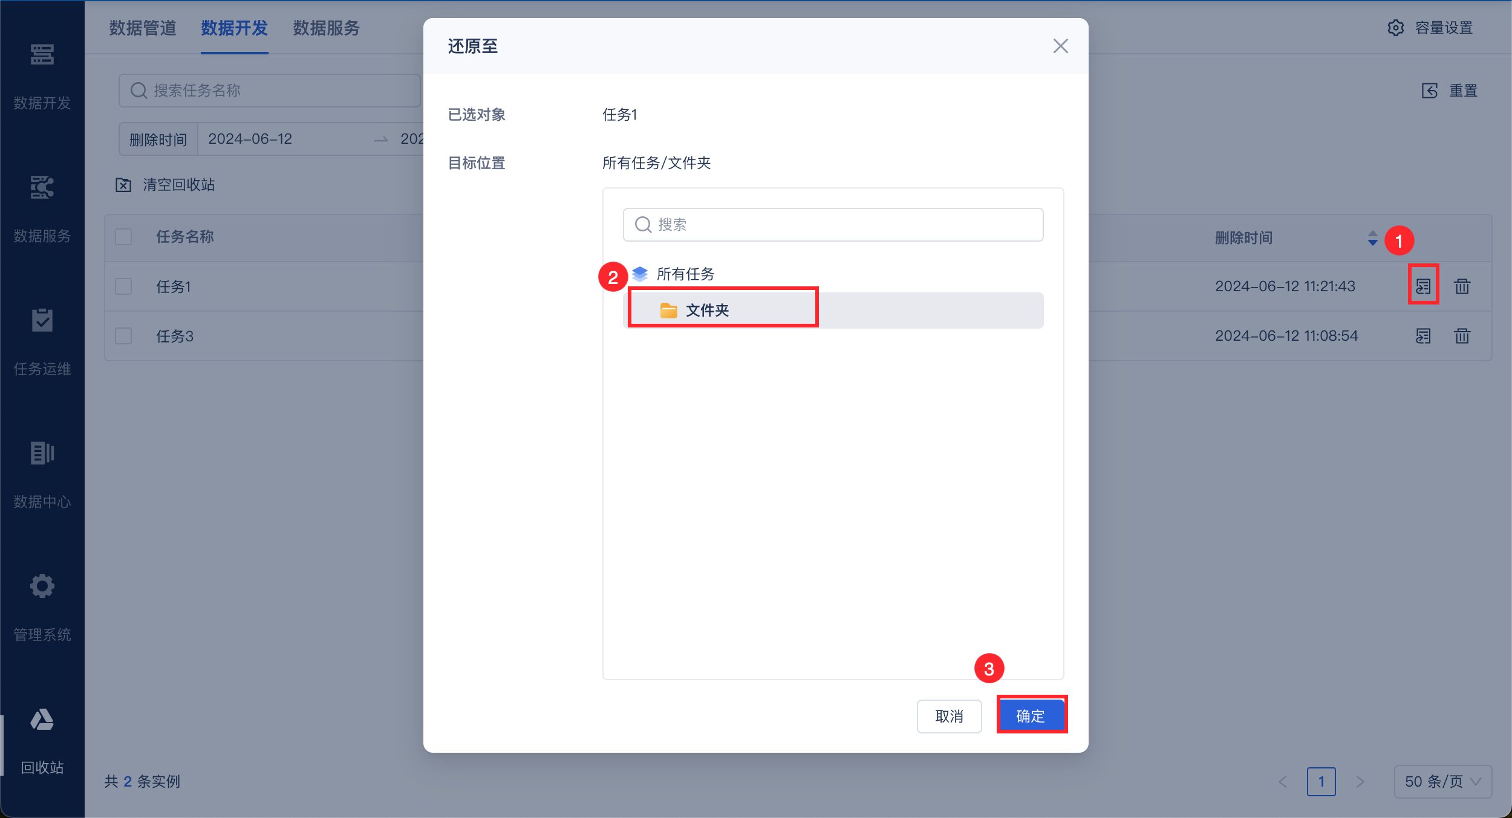The width and height of the screenshot is (1512, 818).
Task: Sort by 删除时间 using sort arrows
Action: click(x=1372, y=238)
